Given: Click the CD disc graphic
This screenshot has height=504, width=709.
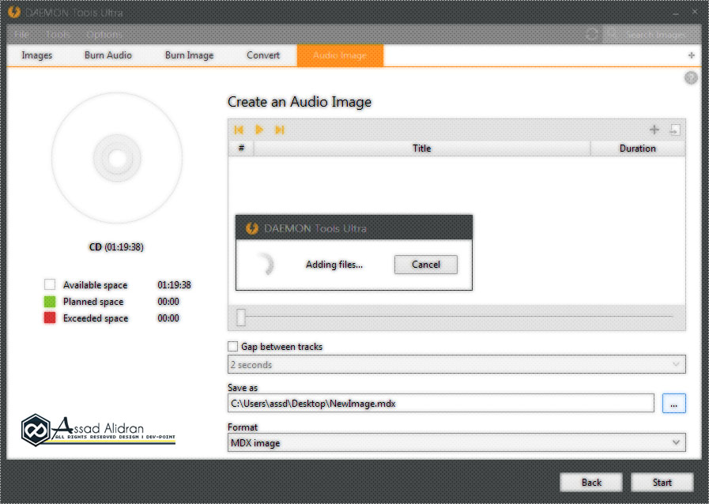Looking at the screenshot, I should [x=117, y=158].
